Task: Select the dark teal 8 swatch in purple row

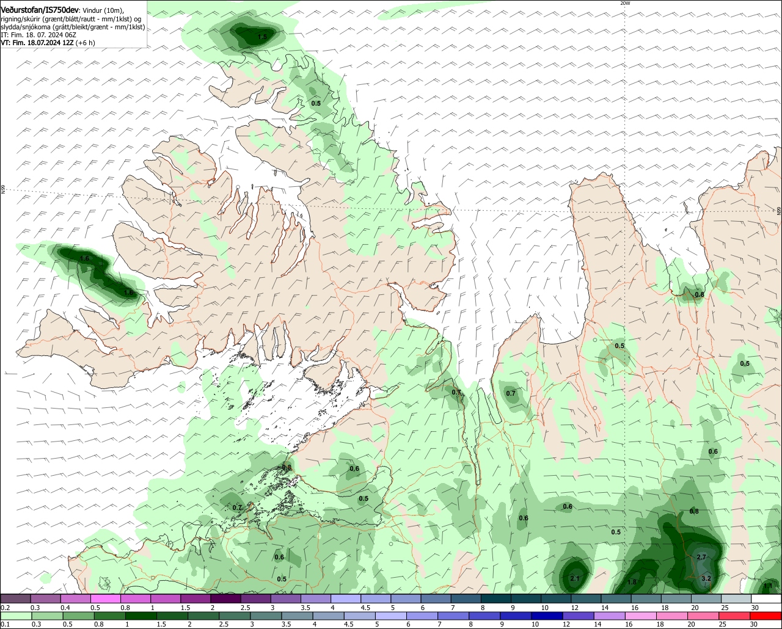Action: [495, 598]
